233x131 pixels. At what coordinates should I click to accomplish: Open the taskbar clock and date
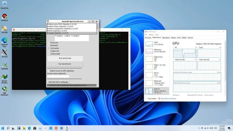222,128
